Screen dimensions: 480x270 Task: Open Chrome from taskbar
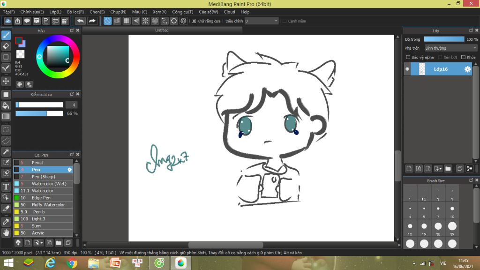pyautogui.click(x=72, y=263)
